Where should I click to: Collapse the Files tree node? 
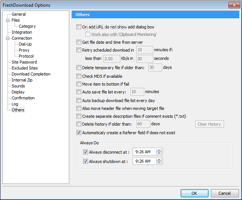(7, 20)
